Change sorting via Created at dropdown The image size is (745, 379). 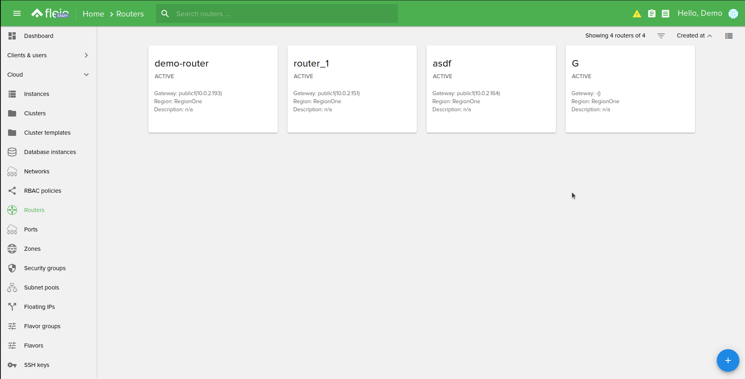[694, 35]
